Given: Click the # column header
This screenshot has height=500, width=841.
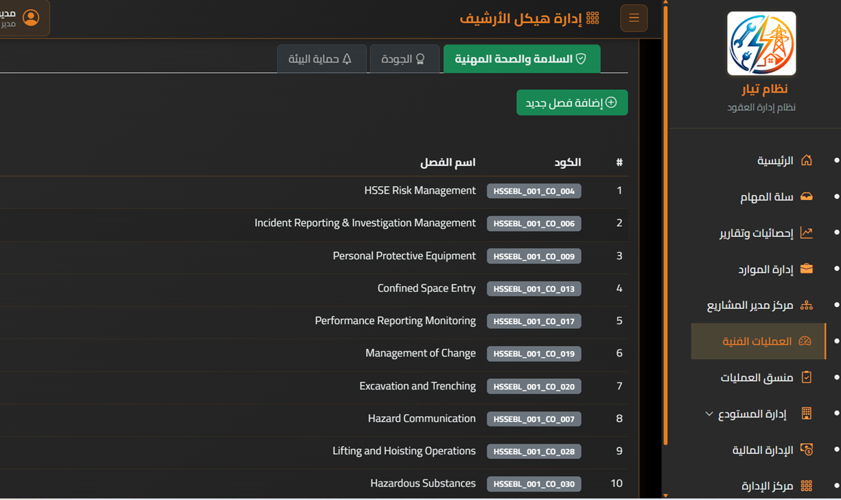Looking at the screenshot, I should point(619,162).
